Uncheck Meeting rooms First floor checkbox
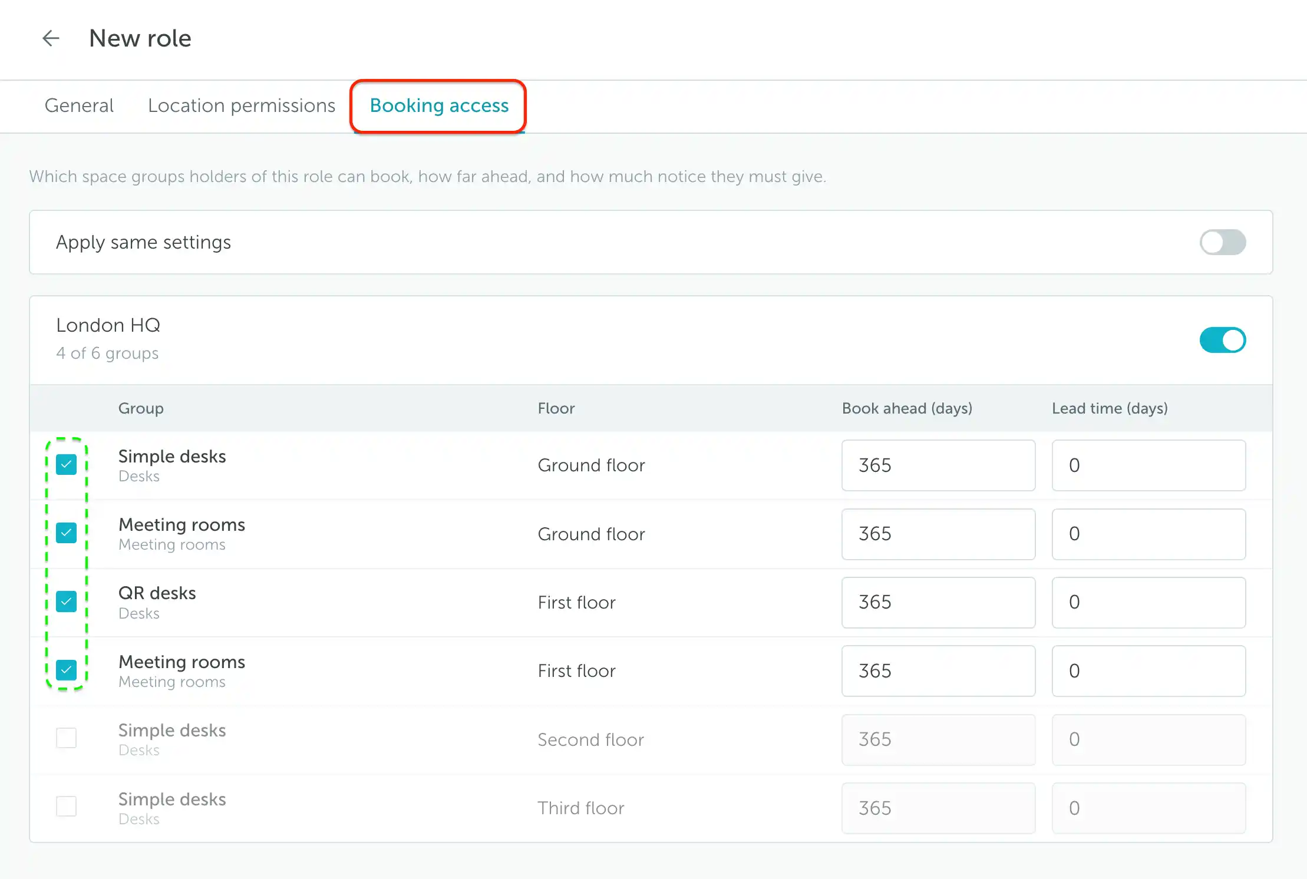 point(67,670)
